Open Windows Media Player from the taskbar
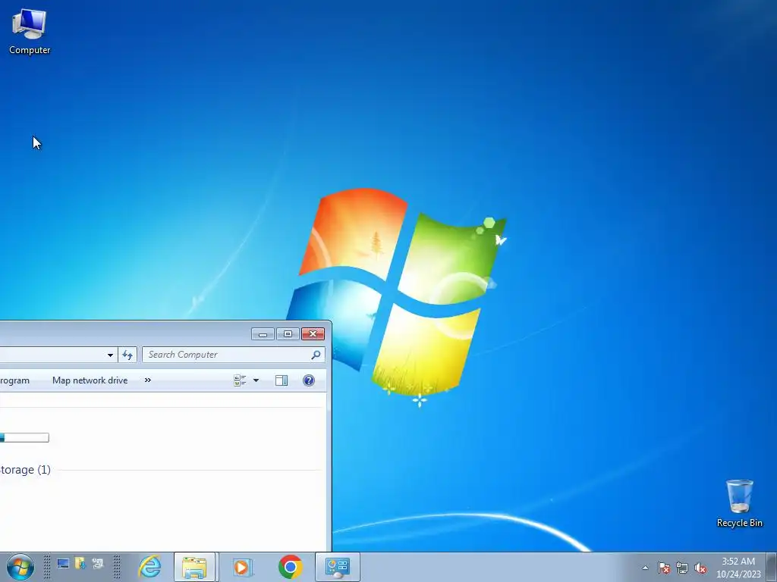 pyautogui.click(x=242, y=567)
